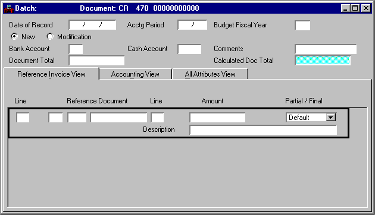Click the 'Calculated Doc Total' label
This screenshot has width=375, height=215.
point(243,61)
